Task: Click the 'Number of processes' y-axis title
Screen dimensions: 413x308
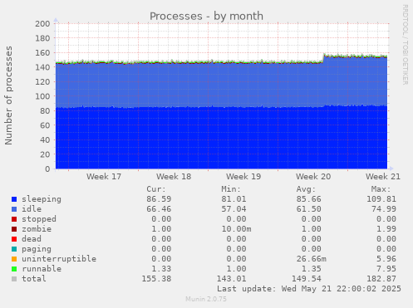Action: pos(9,95)
